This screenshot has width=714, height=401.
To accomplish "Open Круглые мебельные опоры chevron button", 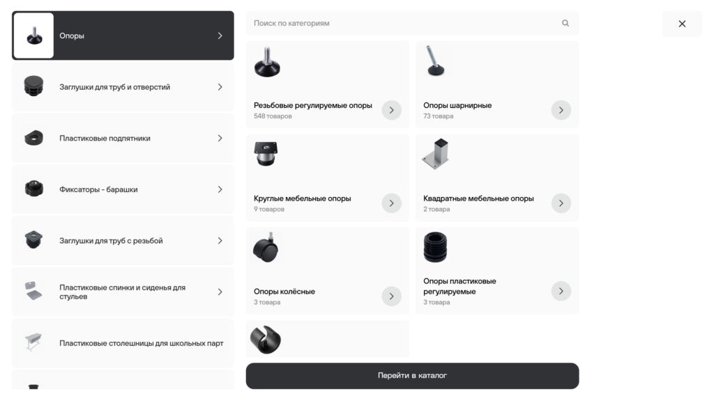I will [392, 203].
